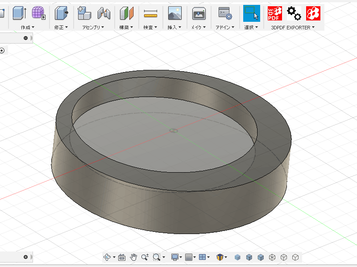
Task: Click the yellow and blue box icon
Action: [x=220, y=257]
